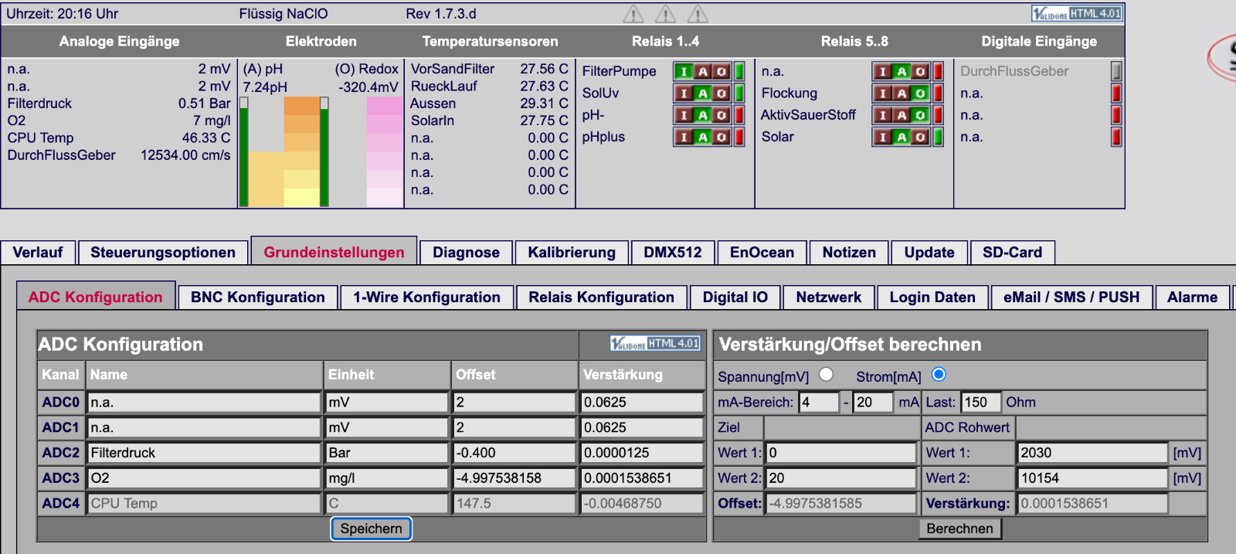Screen dimensions: 1236x554
Task: Click DurchFlussGeber digital input indicator
Action: [x=1116, y=71]
